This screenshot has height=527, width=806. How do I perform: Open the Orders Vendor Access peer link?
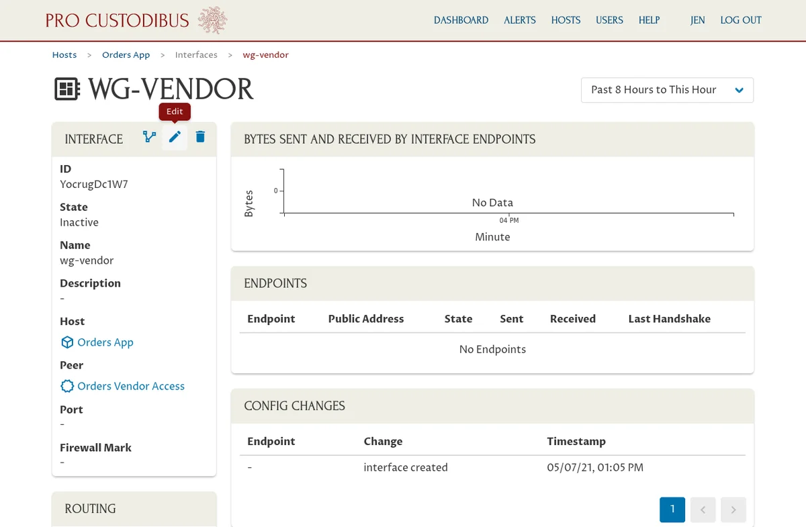click(131, 386)
